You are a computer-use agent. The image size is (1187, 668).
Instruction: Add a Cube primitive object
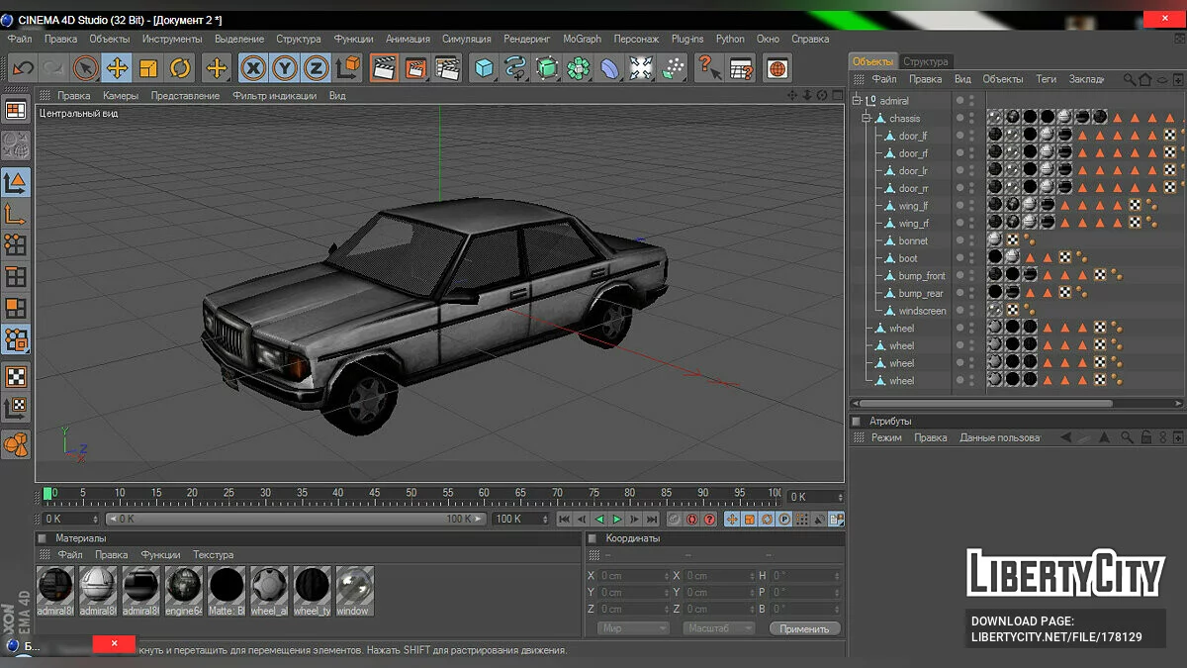coord(484,68)
